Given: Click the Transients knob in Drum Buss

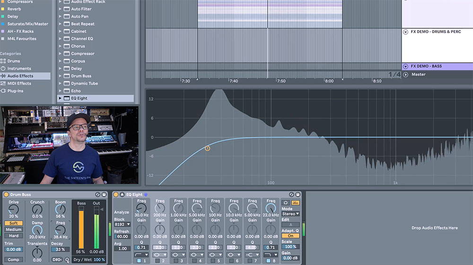Looking at the screenshot, I should pyautogui.click(x=37, y=252).
